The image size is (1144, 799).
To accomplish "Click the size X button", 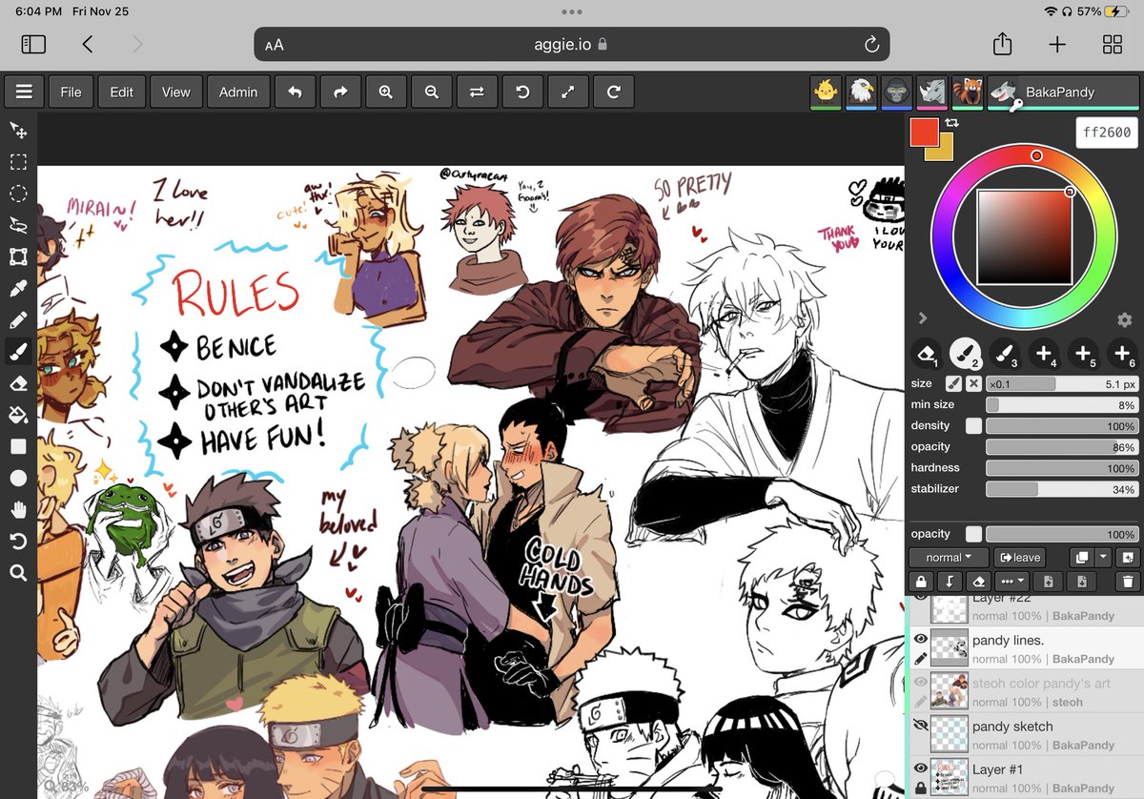I will point(973,383).
